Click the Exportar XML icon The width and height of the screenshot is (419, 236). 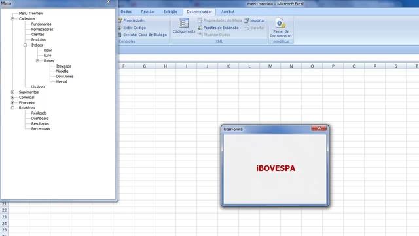247,28
